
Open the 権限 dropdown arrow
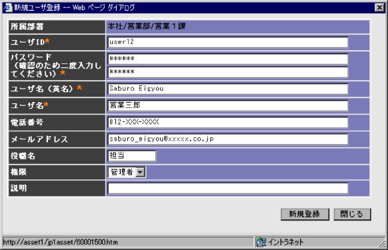point(140,172)
